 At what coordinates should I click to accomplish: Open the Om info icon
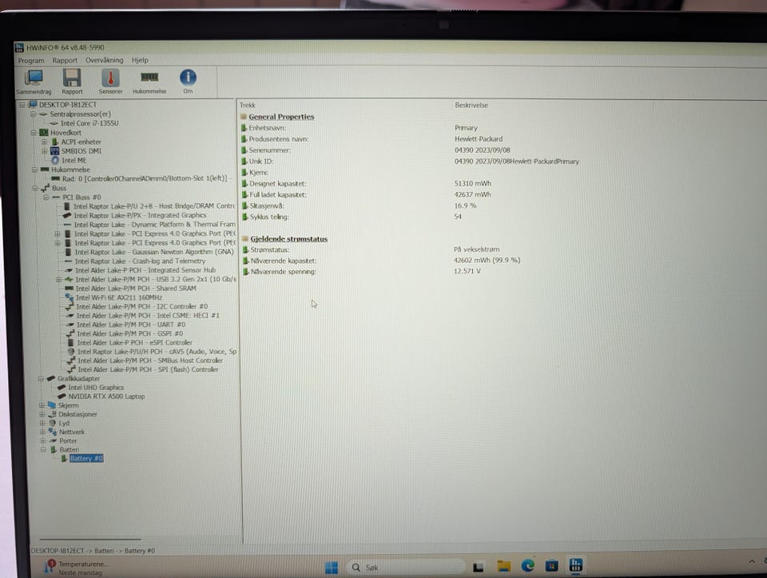point(188,82)
